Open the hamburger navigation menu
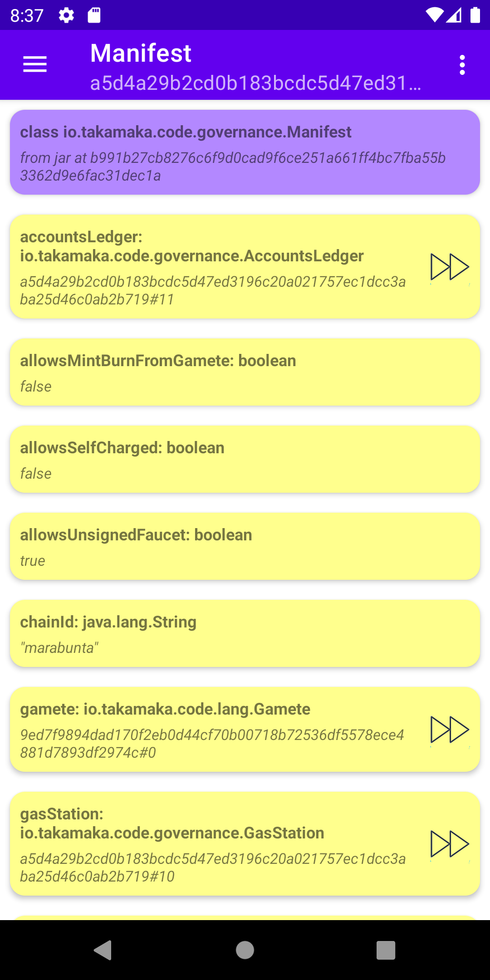 (35, 64)
